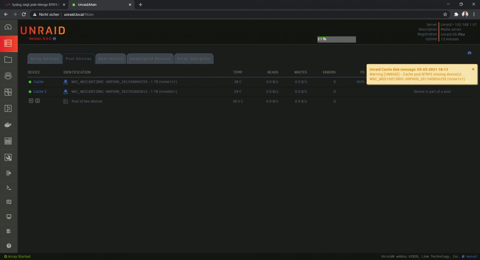
Task: Open the Dashboard gauge icon in sidebar
Action: click(8, 27)
